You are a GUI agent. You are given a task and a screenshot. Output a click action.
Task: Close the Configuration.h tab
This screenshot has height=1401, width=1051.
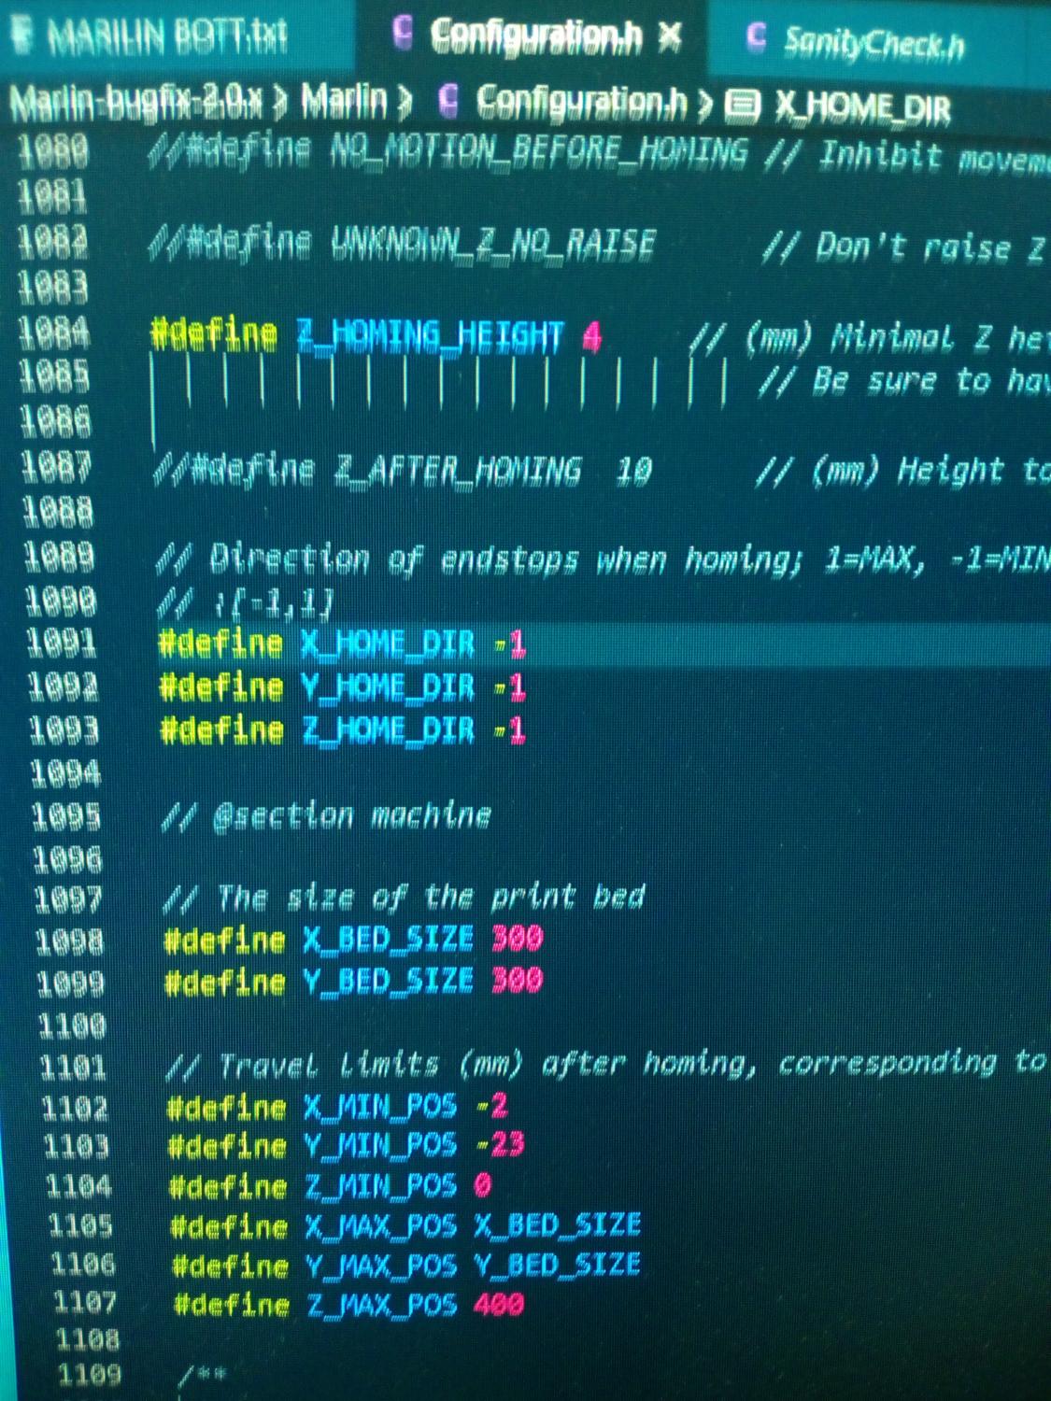click(670, 36)
